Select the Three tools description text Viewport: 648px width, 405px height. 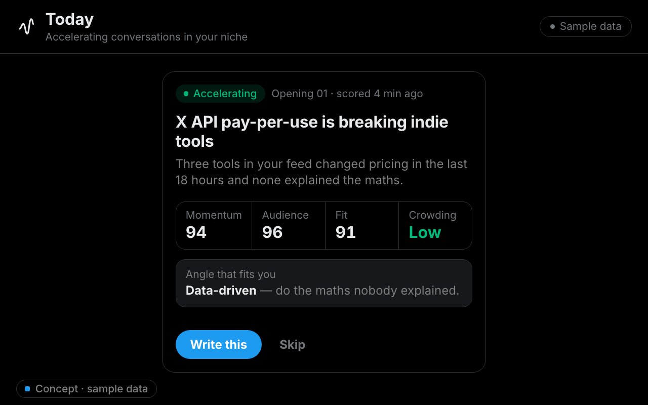321,172
